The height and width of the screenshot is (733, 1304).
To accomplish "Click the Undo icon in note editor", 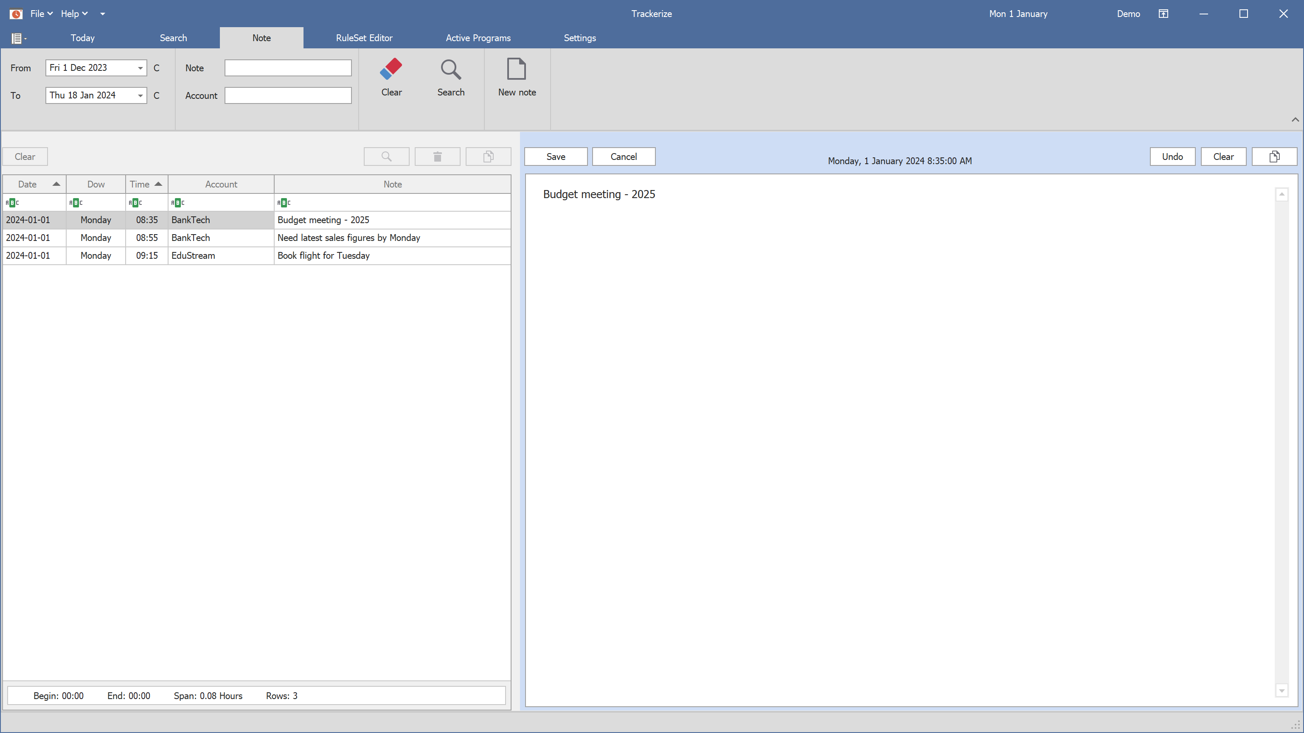I will (x=1172, y=156).
